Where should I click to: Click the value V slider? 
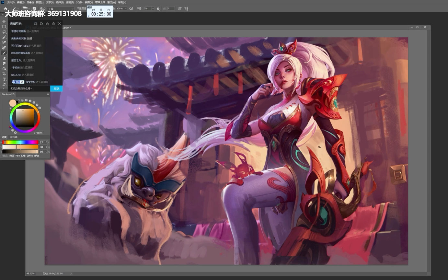[20, 151]
